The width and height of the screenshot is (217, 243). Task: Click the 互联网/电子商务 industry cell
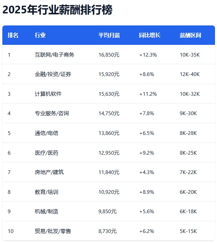click(x=54, y=55)
